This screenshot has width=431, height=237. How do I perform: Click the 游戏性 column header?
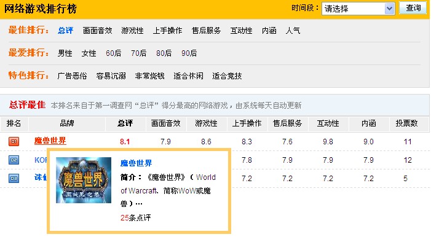pos(206,123)
